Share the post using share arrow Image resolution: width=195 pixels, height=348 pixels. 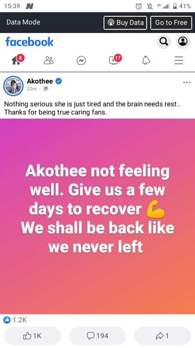coord(162,336)
